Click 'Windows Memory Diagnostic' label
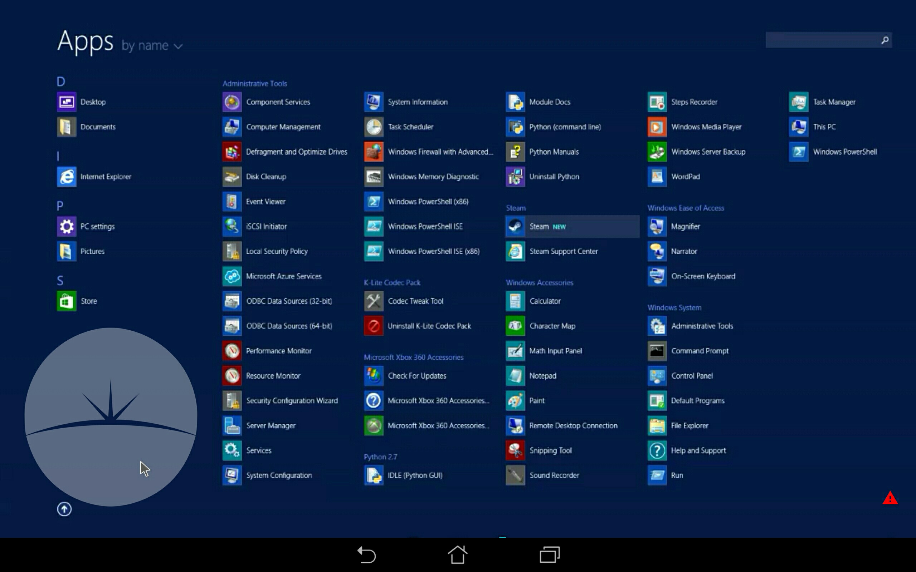 coord(433,177)
